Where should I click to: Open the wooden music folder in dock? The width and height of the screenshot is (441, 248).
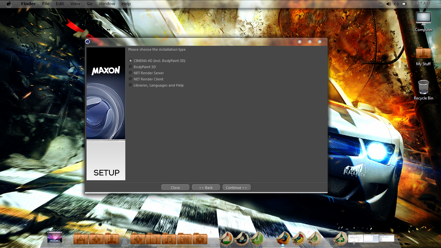pos(169,239)
